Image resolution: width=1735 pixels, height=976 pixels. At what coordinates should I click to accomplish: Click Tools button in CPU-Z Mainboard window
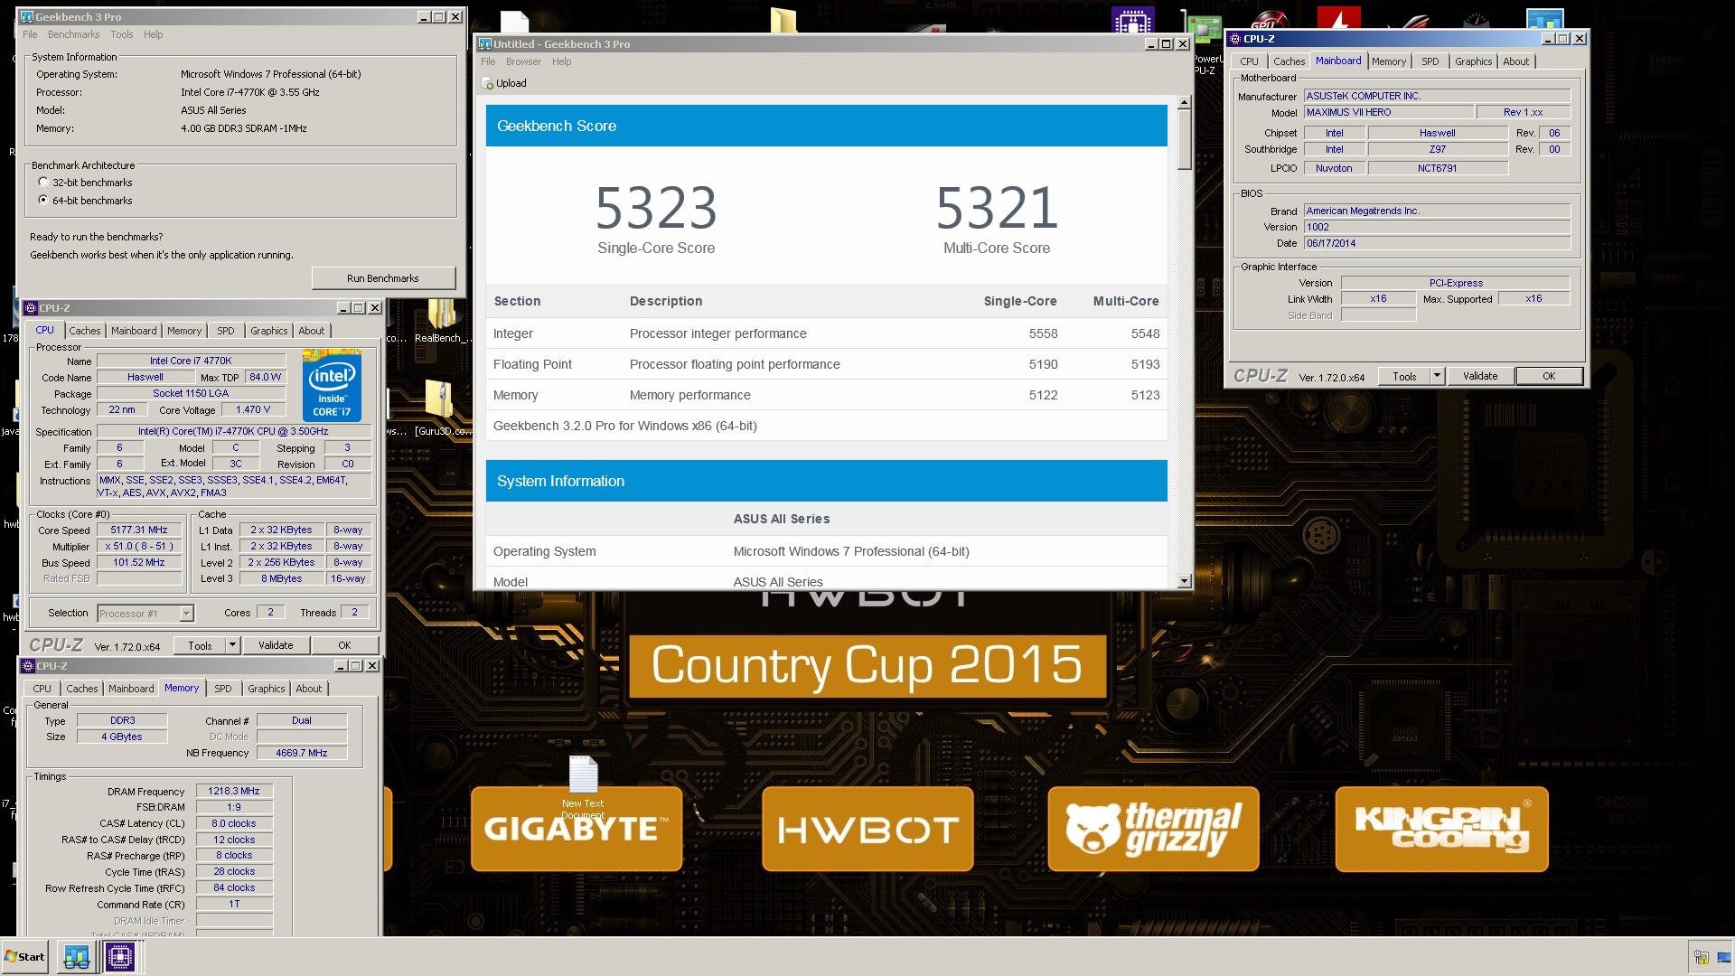click(1404, 376)
